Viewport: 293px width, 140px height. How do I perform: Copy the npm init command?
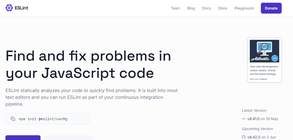pos(13,119)
